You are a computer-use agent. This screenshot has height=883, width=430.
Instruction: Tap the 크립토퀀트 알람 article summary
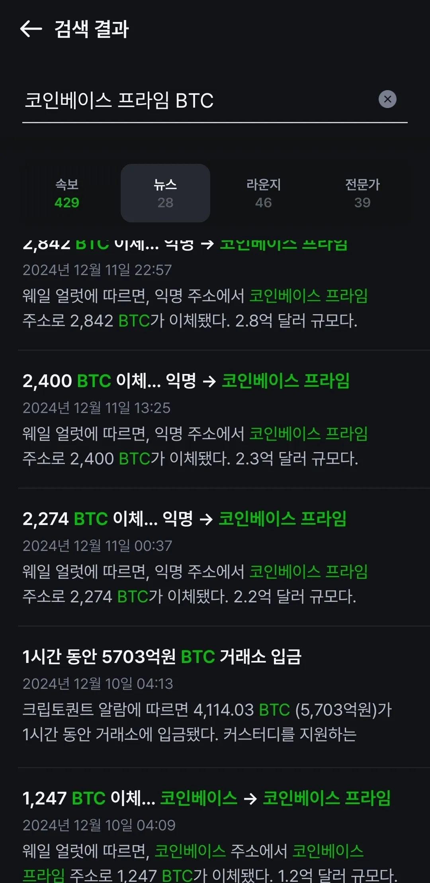tap(207, 722)
